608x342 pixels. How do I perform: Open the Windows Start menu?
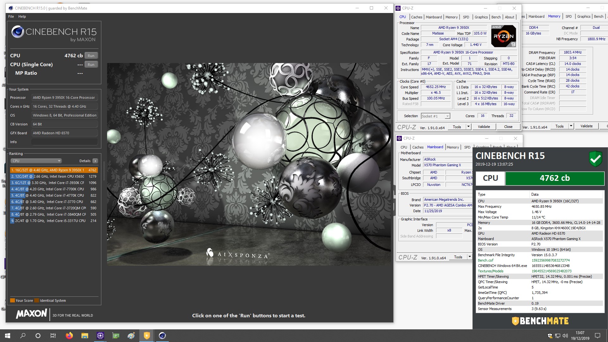tap(8, 336)
